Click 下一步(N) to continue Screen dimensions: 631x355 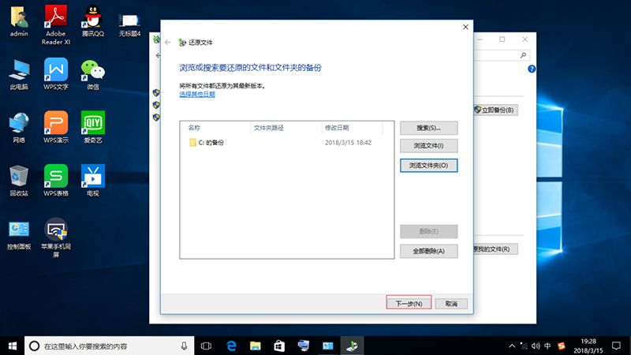(409, 304)
